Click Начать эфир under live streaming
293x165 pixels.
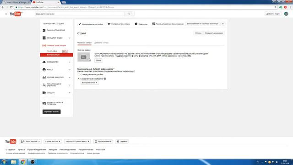coord(52,51)
